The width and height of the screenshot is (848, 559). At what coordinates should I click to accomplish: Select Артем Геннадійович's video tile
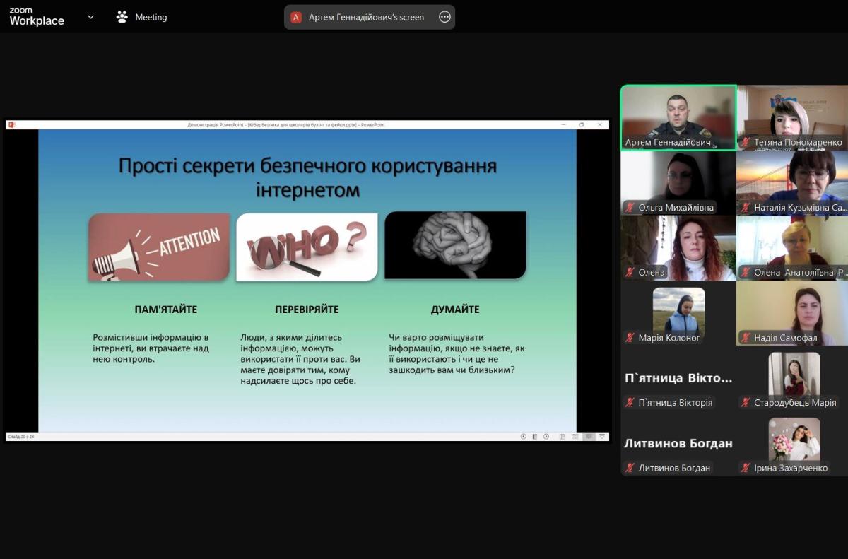(678, 117)
